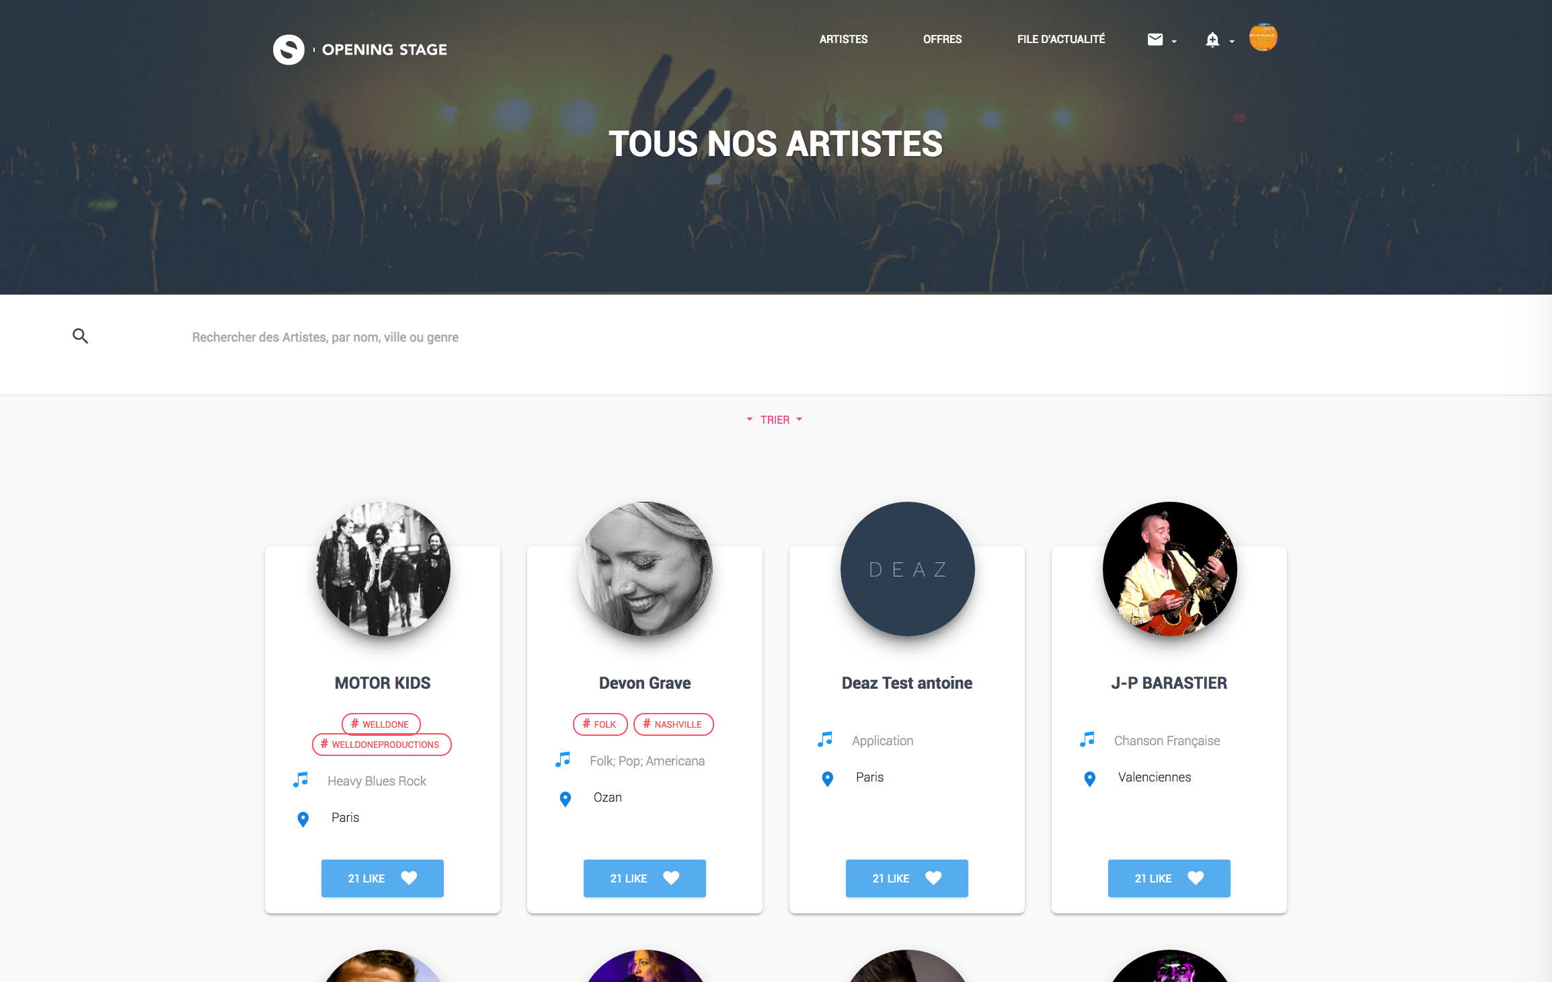Focus the artist search input field
Image resolution: width=1552 pixels, height=982 pixels.
click(807, 337)
